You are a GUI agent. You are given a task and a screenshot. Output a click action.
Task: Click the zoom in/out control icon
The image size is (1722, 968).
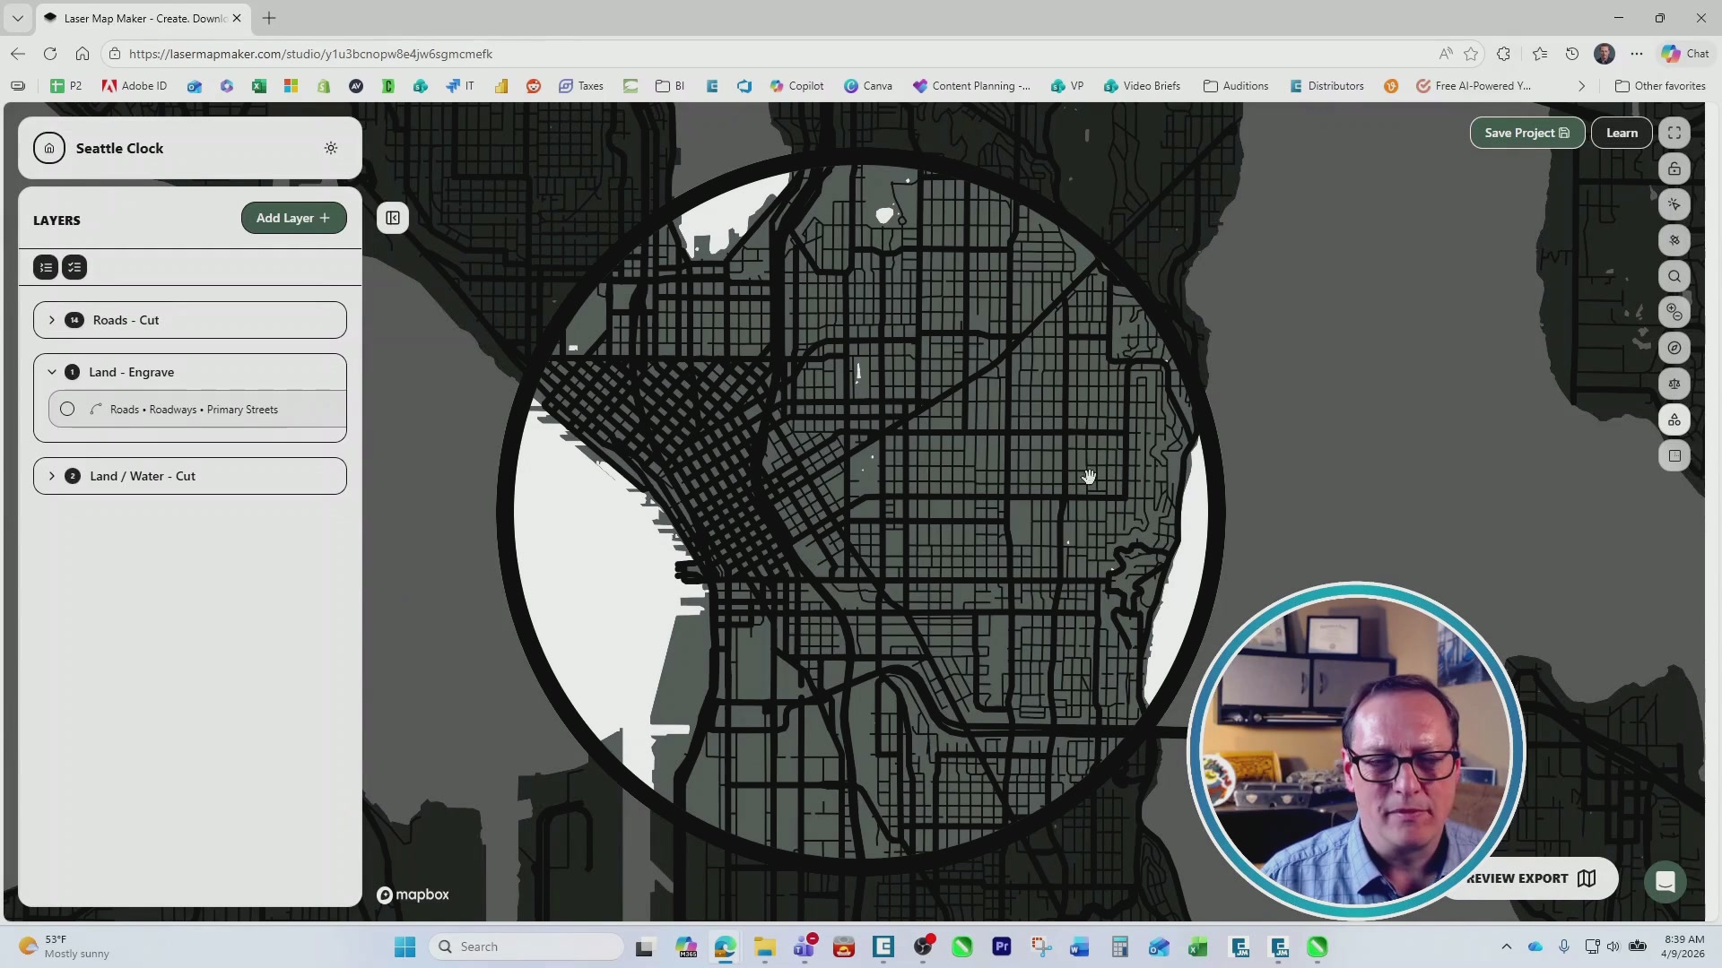[1674, 311]
